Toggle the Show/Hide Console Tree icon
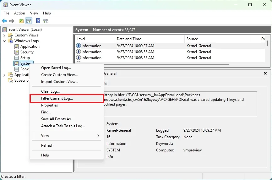The width and height of the screenshot is (272, 180). coord(29,21)
